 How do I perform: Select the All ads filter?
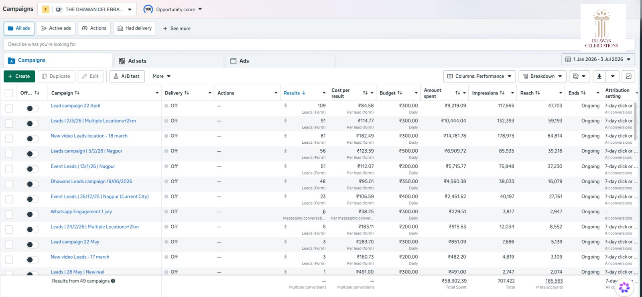coord(19,28)
